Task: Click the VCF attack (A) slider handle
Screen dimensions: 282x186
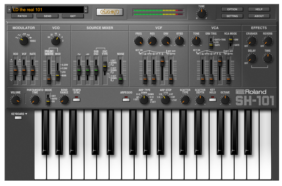Action: point(145,79)
